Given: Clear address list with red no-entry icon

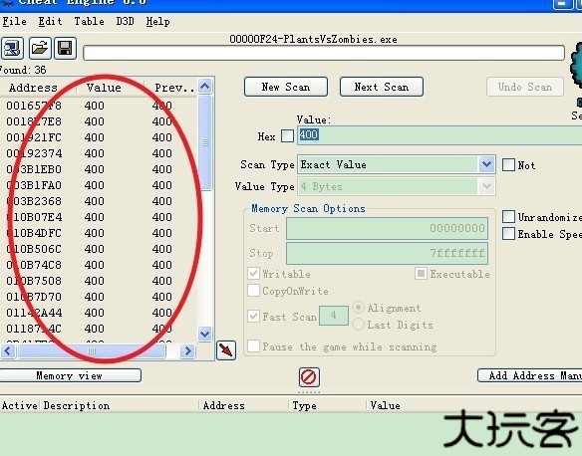Looking at the screenshot, I should tap(309, 377).
